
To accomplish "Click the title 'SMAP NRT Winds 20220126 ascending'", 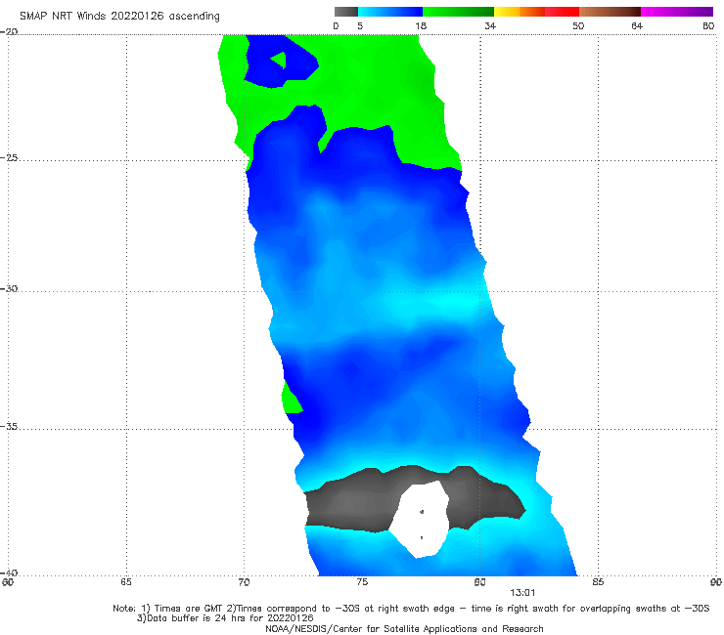I will click(x=119, y=16).
